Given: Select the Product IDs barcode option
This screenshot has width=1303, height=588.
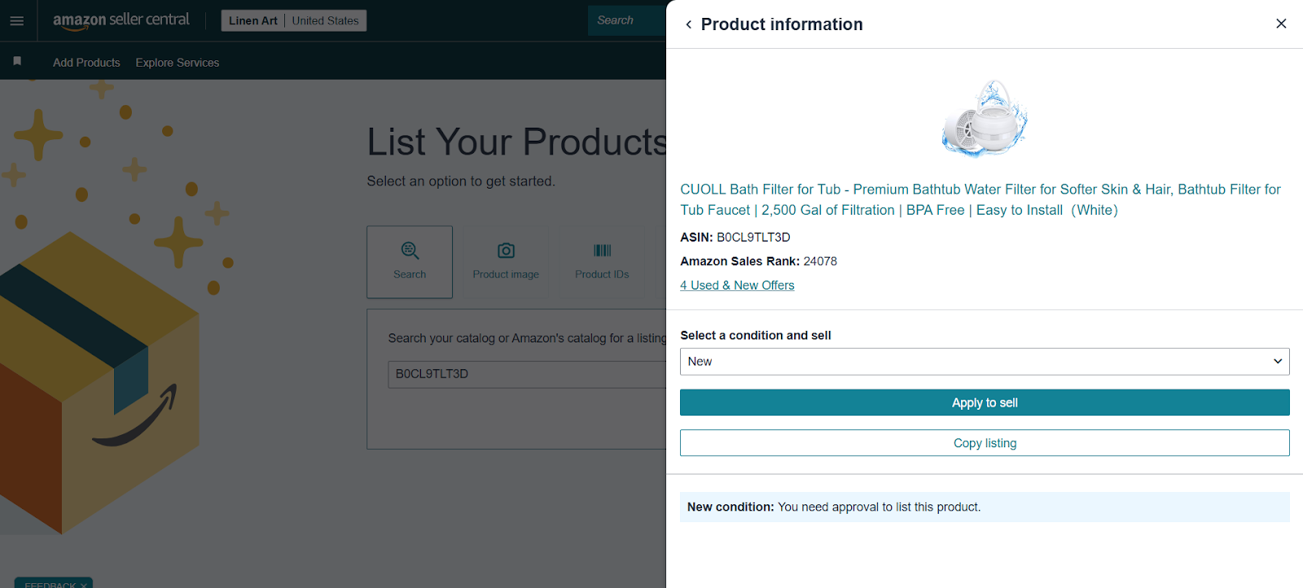Looking at the screenshot, I should 602,261.
